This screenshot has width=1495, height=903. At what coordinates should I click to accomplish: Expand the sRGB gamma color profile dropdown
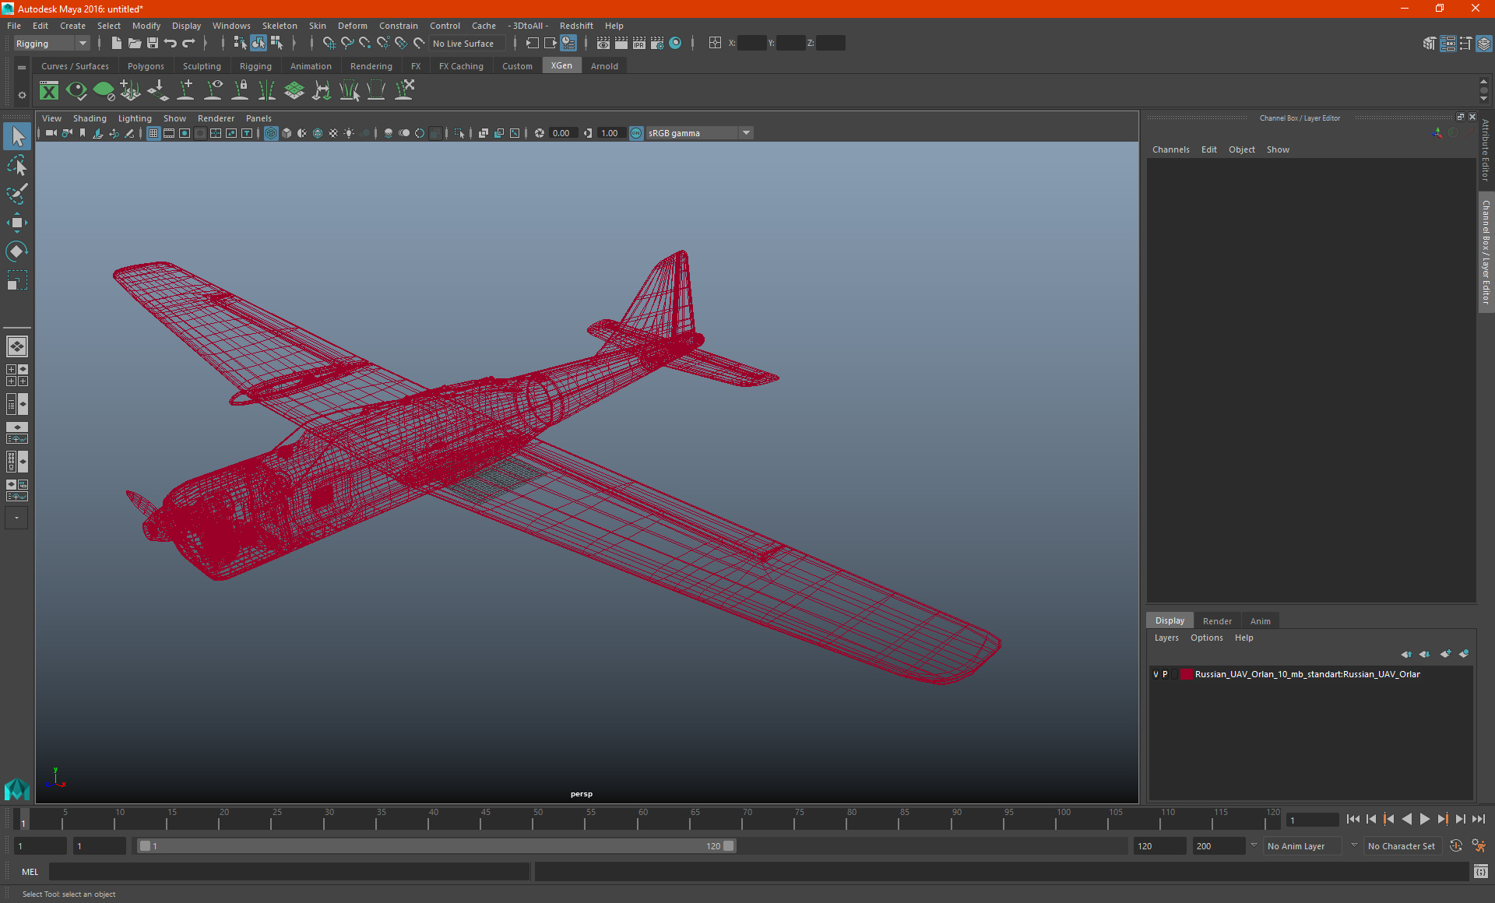(x=747, y=132)
